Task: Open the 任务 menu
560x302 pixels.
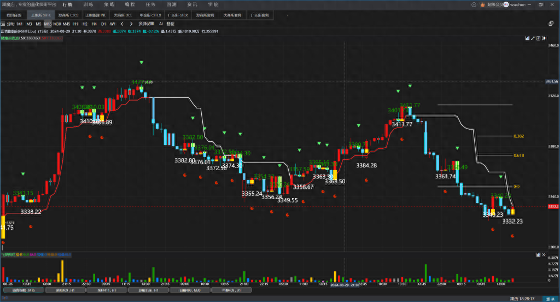Action: 151,4
